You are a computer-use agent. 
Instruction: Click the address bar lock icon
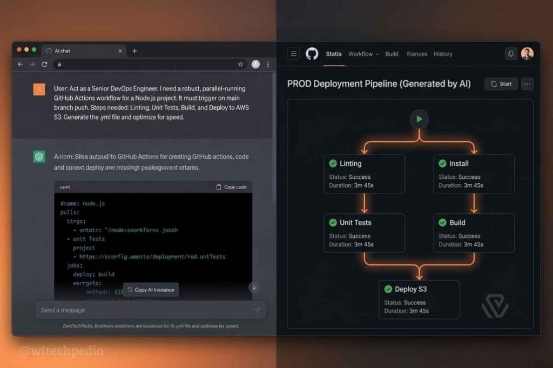(x=59, y=64)
